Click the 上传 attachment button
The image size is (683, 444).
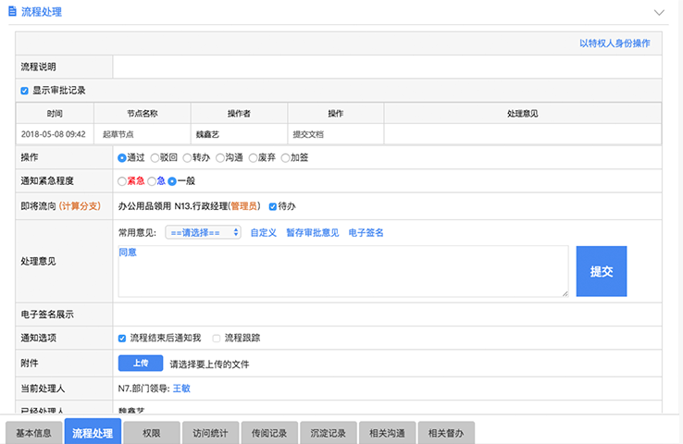click(141, 363)
